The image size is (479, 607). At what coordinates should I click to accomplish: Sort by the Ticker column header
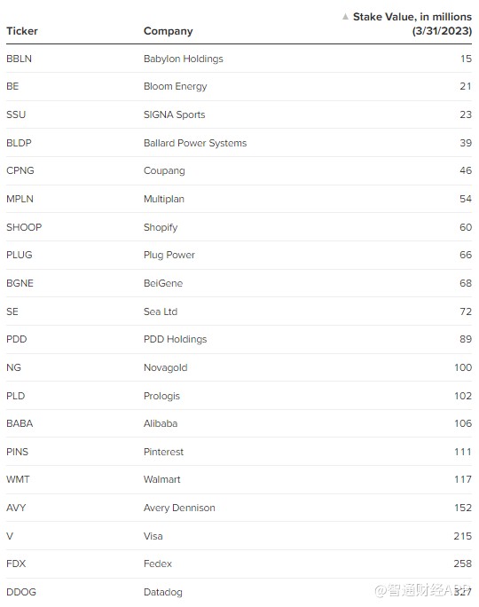(x=22, y=31)
